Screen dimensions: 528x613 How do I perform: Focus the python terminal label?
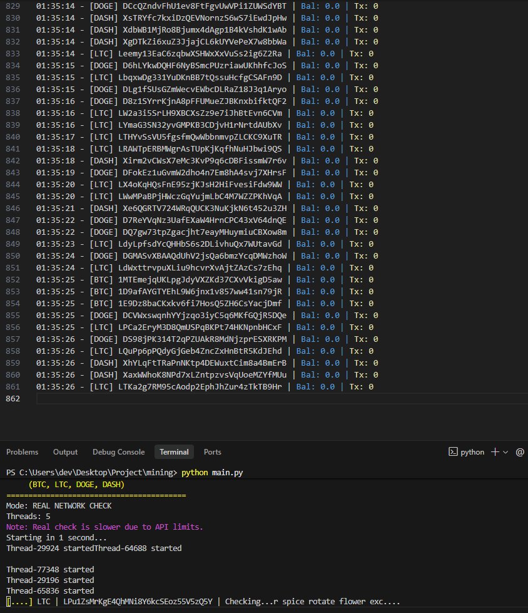(472, 452)
